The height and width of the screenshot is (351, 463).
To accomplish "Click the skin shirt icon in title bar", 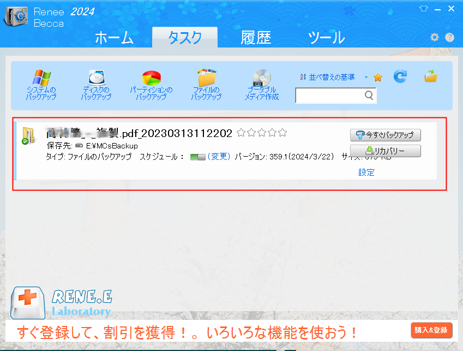I will point(423,9).
